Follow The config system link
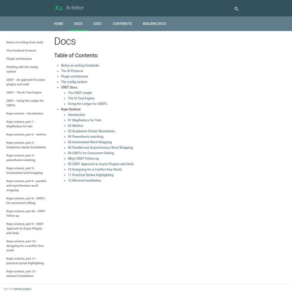Viewport: 292px width, 292px height. click(x=74, y=82)
